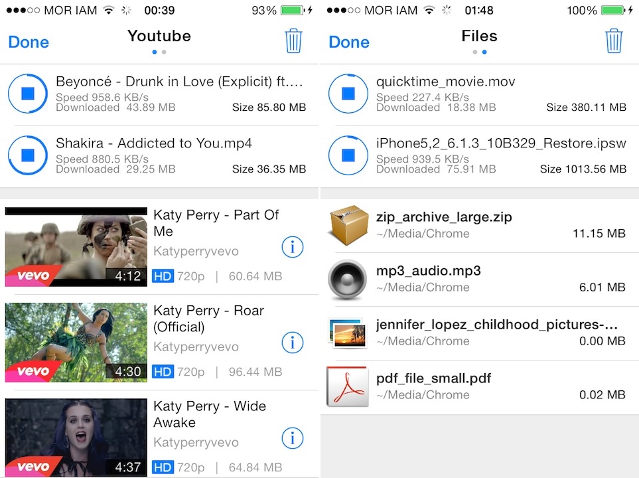
Task: Tap the 'Speed 958.6 KB/s' label
Action: click(x=102, y=97)
